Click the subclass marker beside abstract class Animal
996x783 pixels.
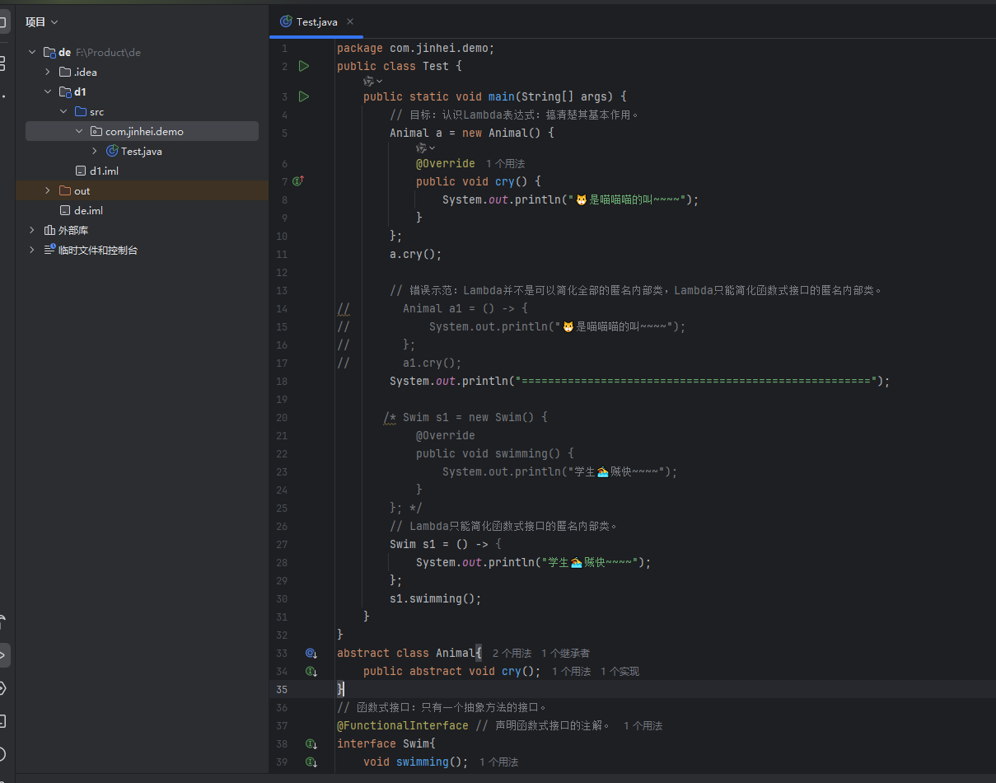[311, 653]
